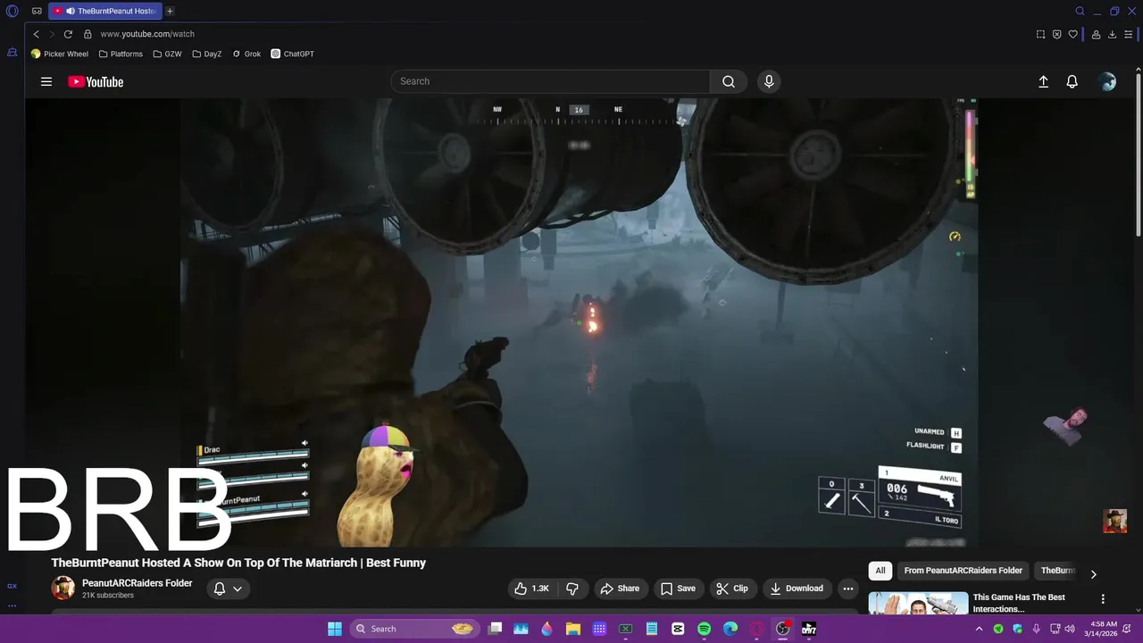1143x643 pixels.
Task: Open Opera sidebar Aria AI icon
Action: 12,53
